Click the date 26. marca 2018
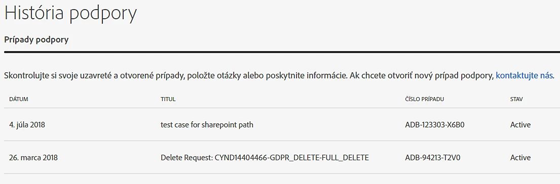 (x=33, y=158)
